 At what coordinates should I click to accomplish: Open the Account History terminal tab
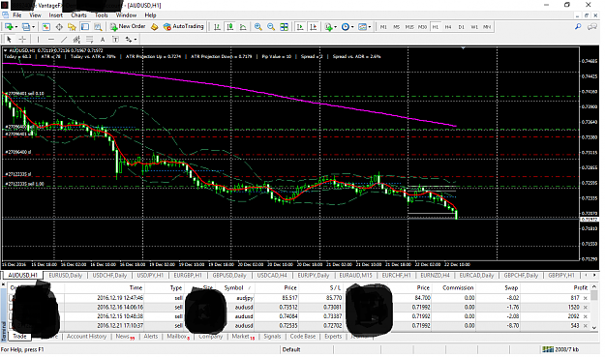86,336
